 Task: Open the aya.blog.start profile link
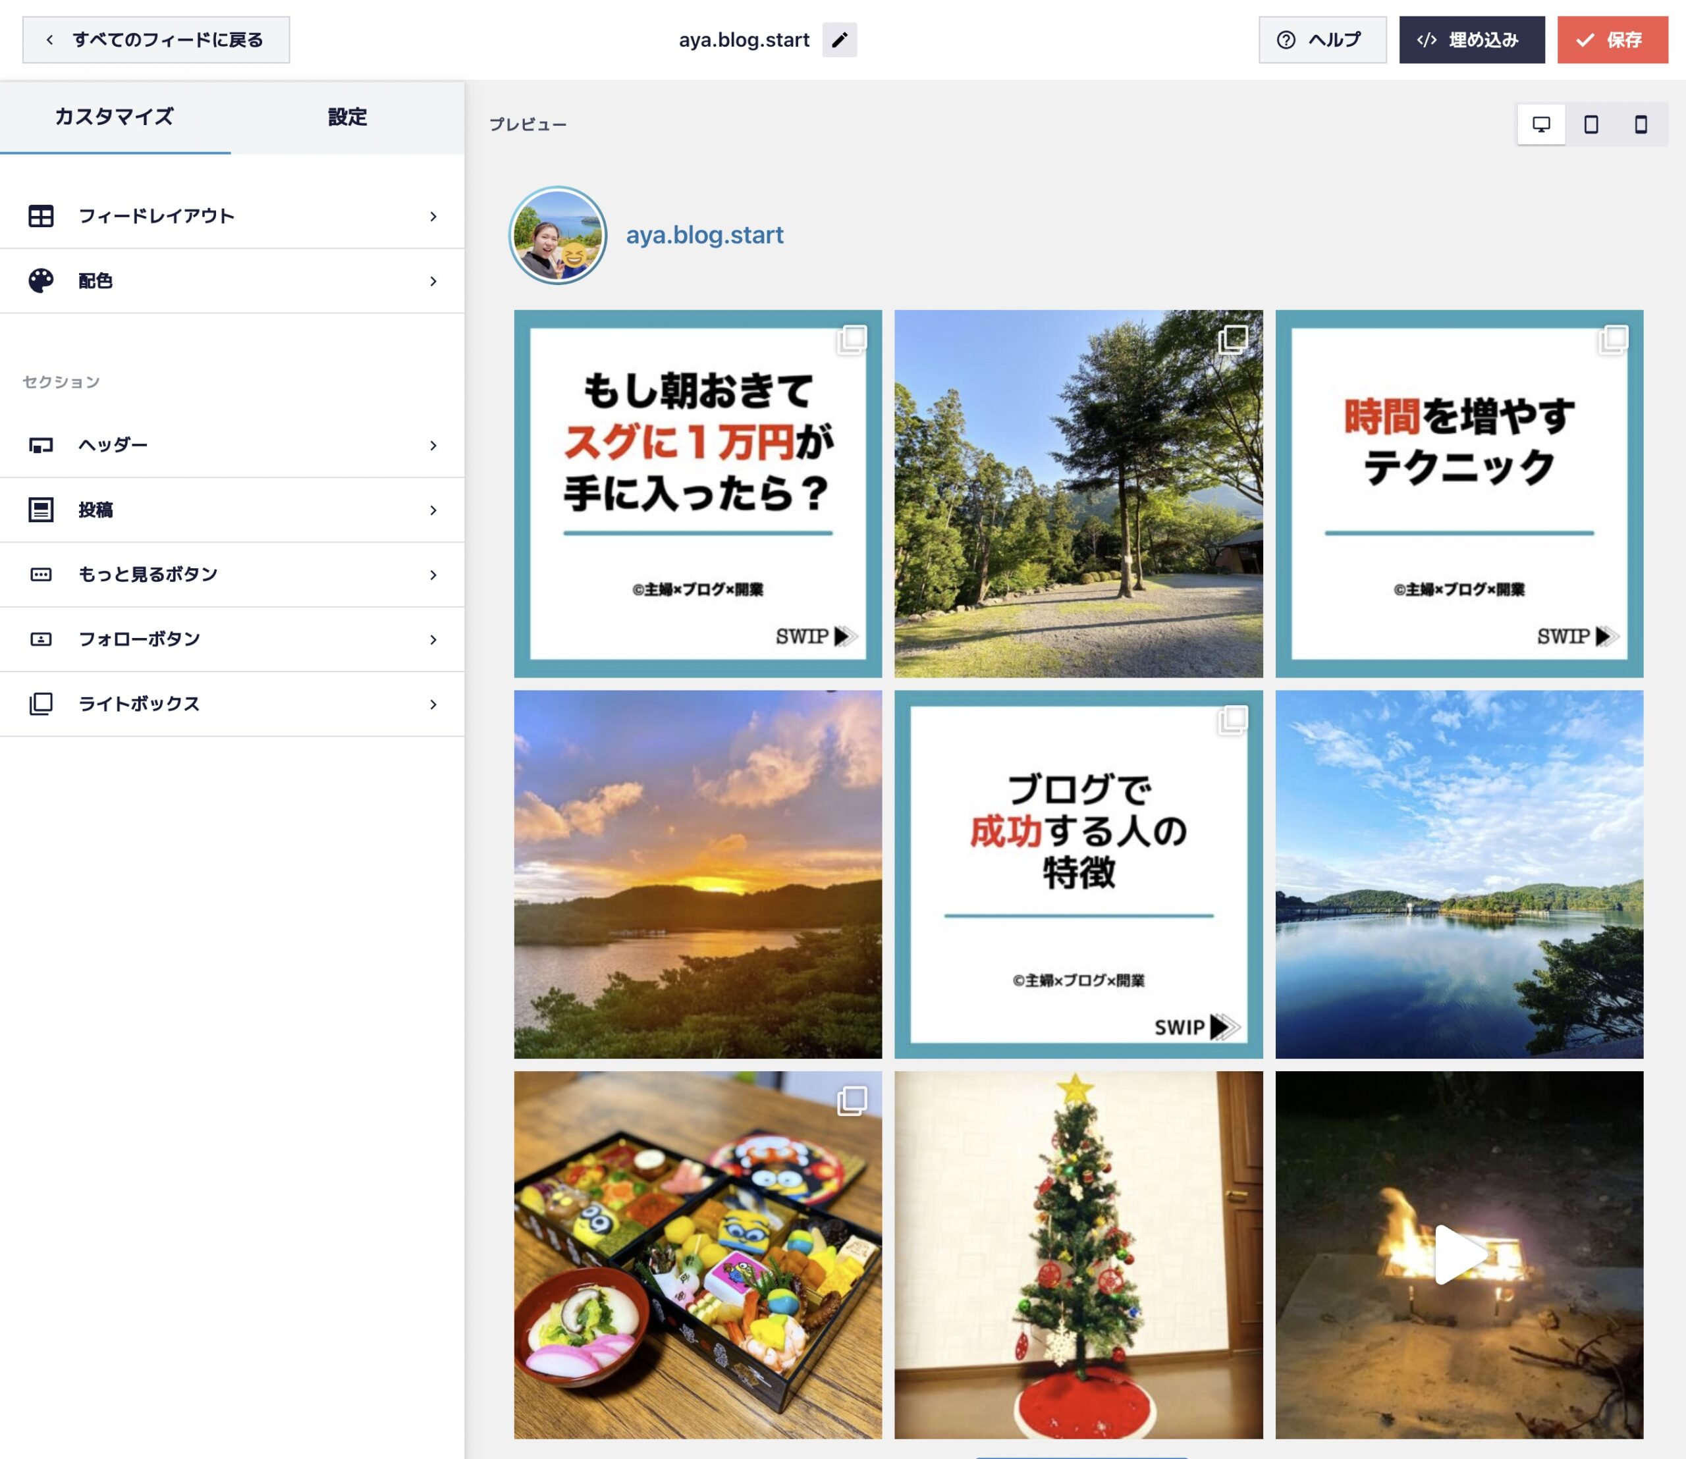(705, 235)
